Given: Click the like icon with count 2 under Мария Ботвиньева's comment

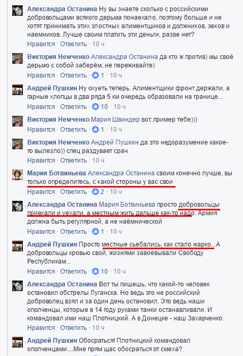Looking at the screenshot, I should click(x=95, y=192).
